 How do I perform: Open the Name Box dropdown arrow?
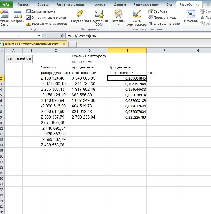click(x=39, y=36)
